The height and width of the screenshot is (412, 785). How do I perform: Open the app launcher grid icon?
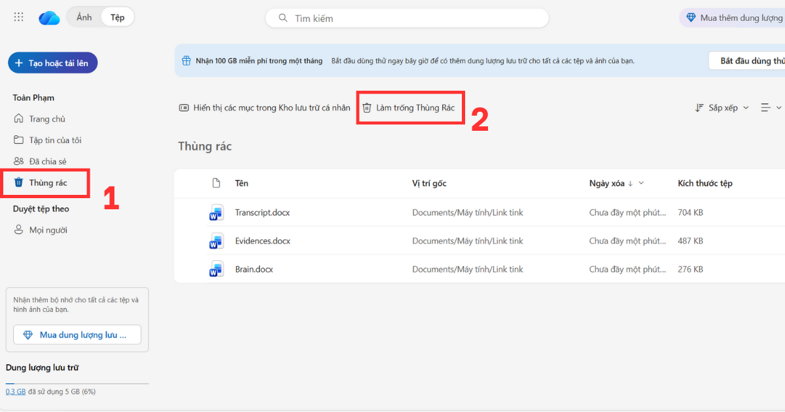[18, 17]
